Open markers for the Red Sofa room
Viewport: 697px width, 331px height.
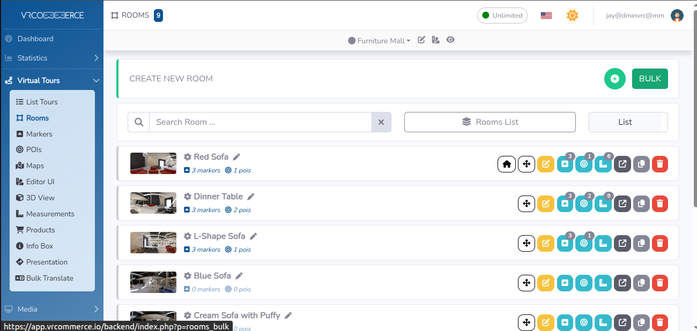[x=565, y=164]
